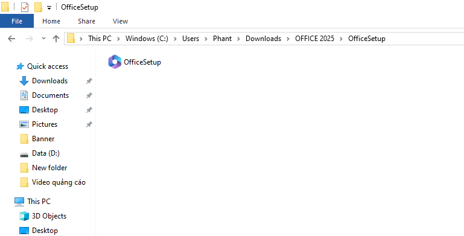Image resolution: width=464 pixels, height=236 pixels.
Task: Click the folder icon at title bar left
Action: point(5,7)
